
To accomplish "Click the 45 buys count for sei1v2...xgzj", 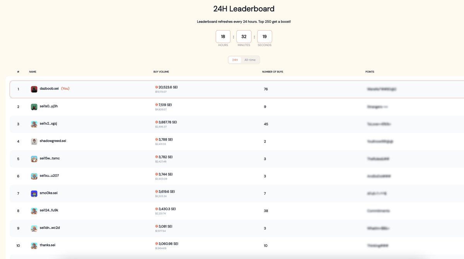I will [x=266, y=124].
